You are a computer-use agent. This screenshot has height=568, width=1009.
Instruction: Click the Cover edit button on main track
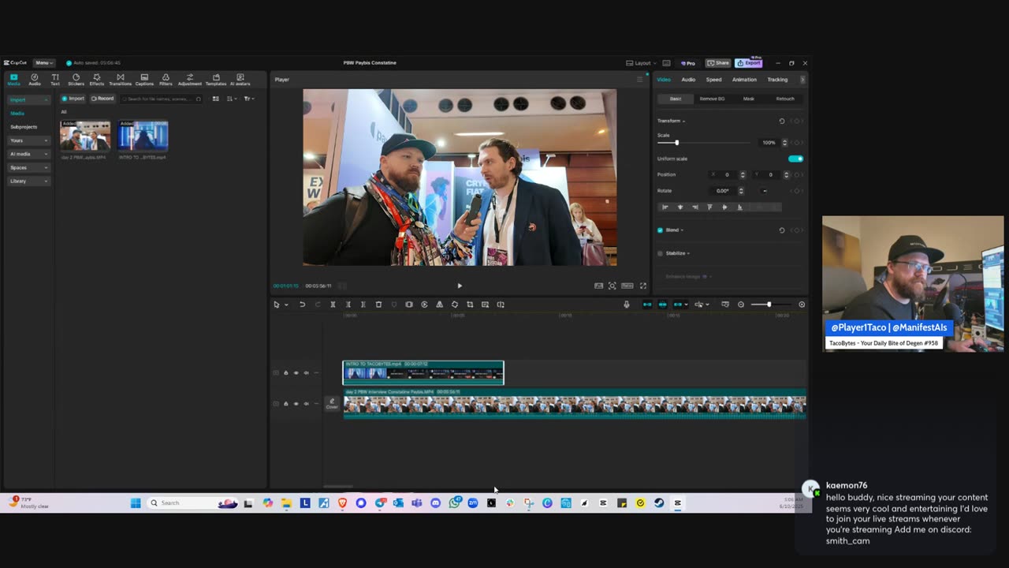coord(332,403)
